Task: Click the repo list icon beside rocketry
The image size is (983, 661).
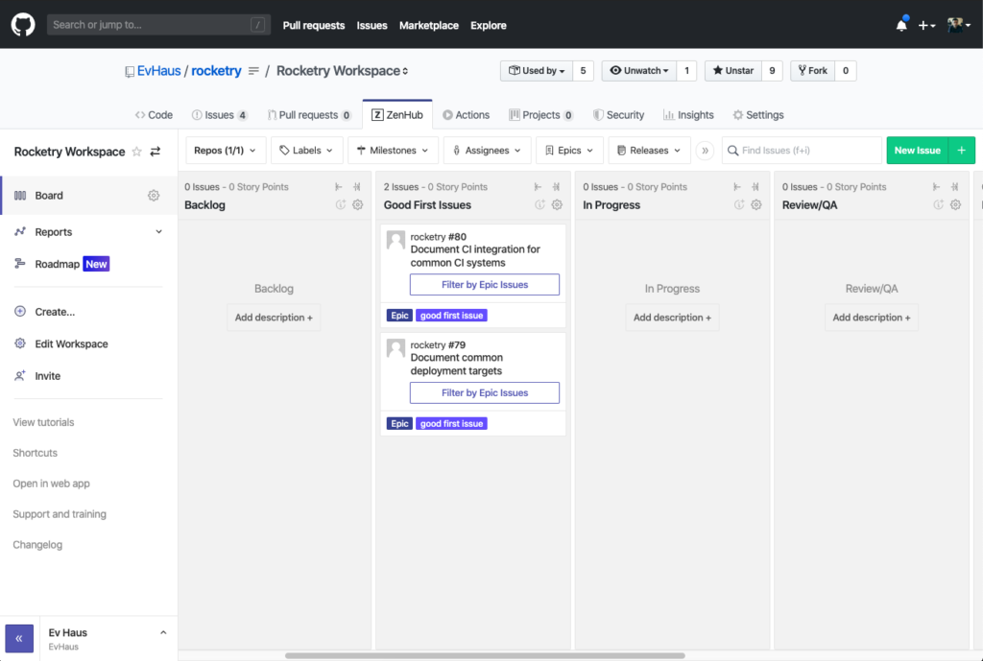Action: click(253, 71)
